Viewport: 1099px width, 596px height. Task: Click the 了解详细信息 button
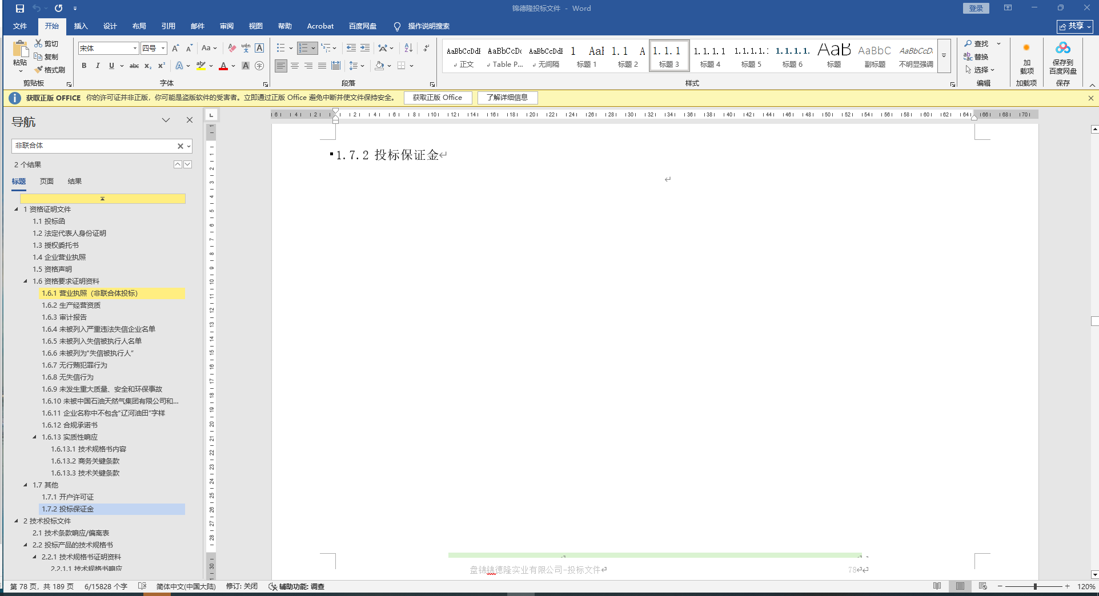tap(507, 98)
